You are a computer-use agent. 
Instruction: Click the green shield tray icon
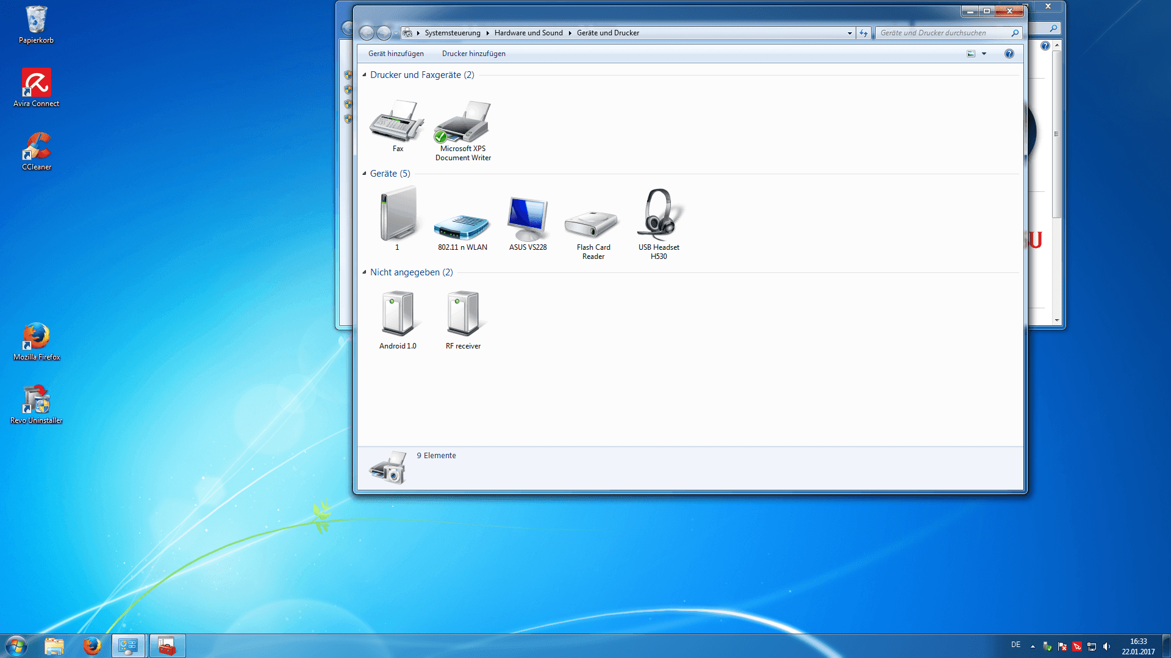tap(1047, 646)
